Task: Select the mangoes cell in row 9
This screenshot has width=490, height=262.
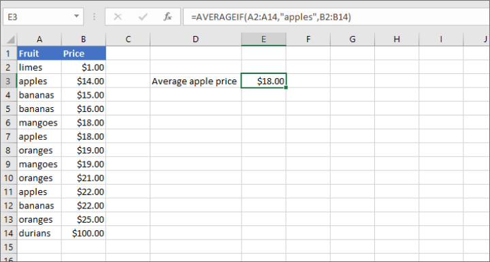Action: [x=39, y=164]
